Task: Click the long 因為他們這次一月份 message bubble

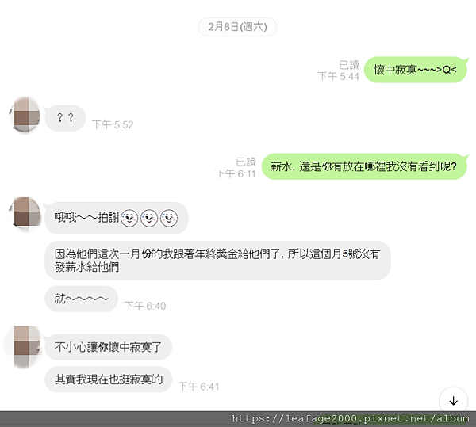Action: (217, 261)
